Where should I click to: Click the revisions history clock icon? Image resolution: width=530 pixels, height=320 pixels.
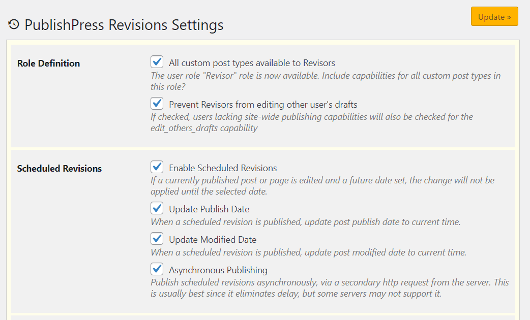[14, 24]
